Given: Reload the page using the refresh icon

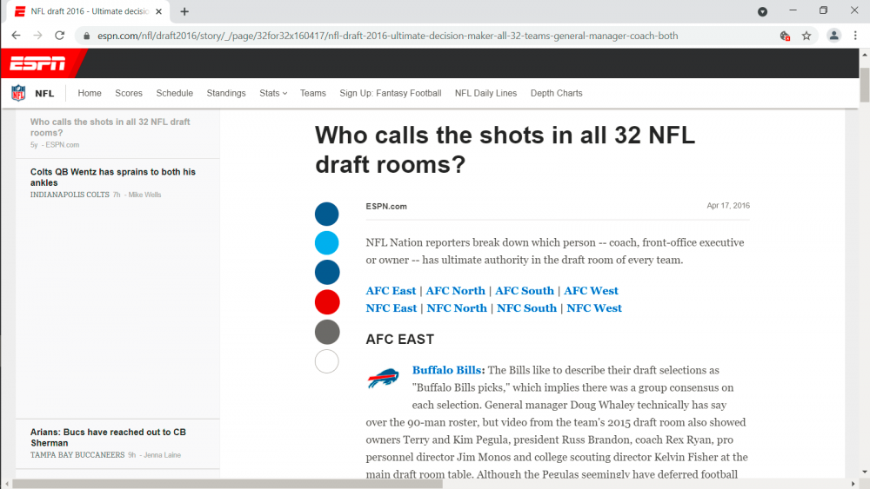Looking at the screenshot, I should point(59,36).
